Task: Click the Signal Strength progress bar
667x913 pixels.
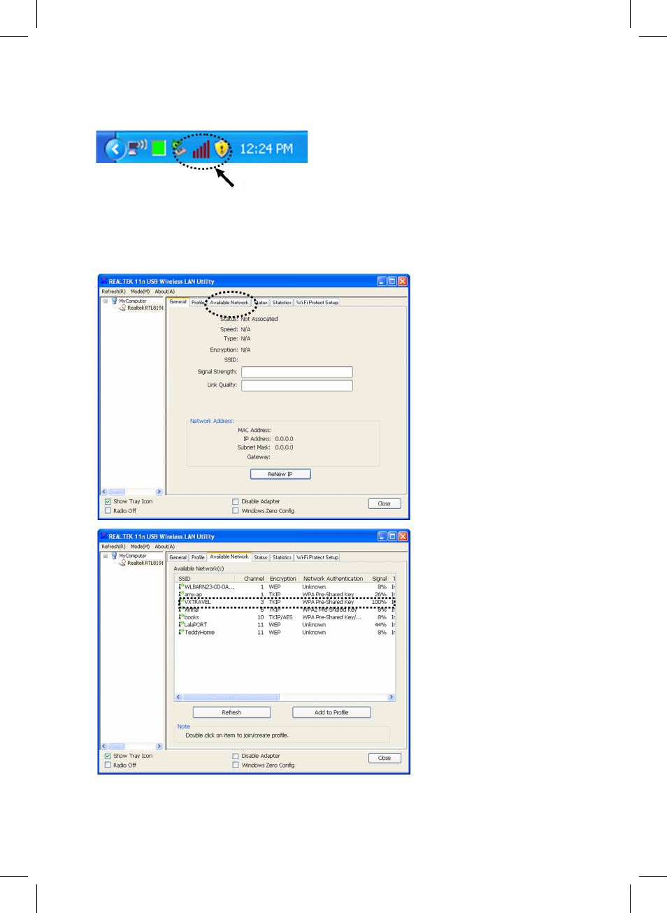Action: 297,372
